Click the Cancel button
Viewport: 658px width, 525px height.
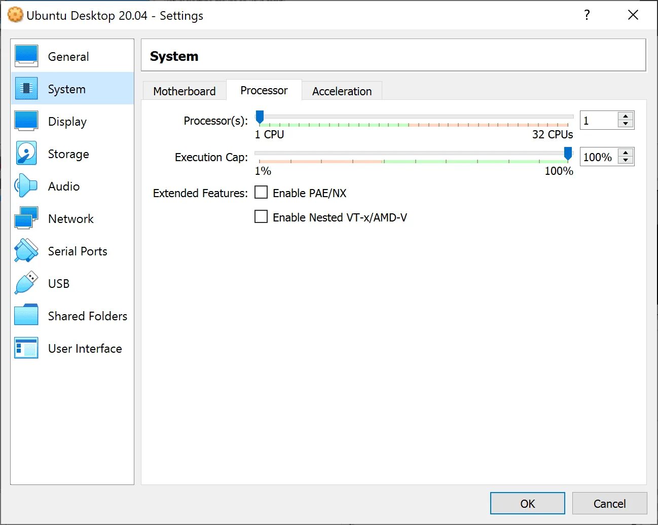pyautogui.click(x=610, y=503)
